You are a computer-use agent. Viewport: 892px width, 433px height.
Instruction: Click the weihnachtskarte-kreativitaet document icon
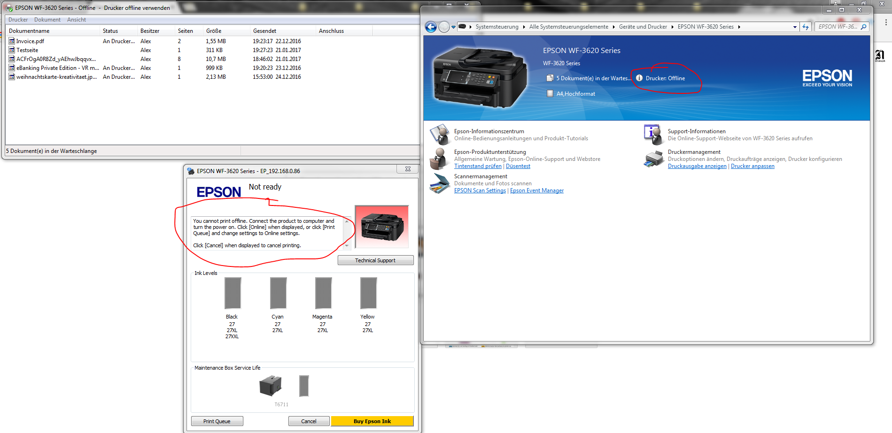[x=12, y=77]
